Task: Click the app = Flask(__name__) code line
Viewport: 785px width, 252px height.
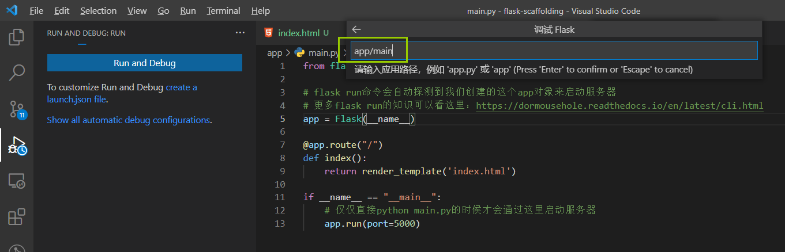Action: coord(359,119)
